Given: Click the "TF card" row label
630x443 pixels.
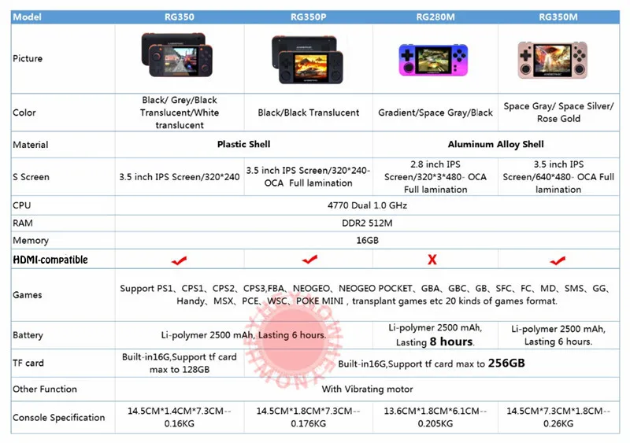Looking at the screenshot, I should pyautogui.click(x=28, y=363).
